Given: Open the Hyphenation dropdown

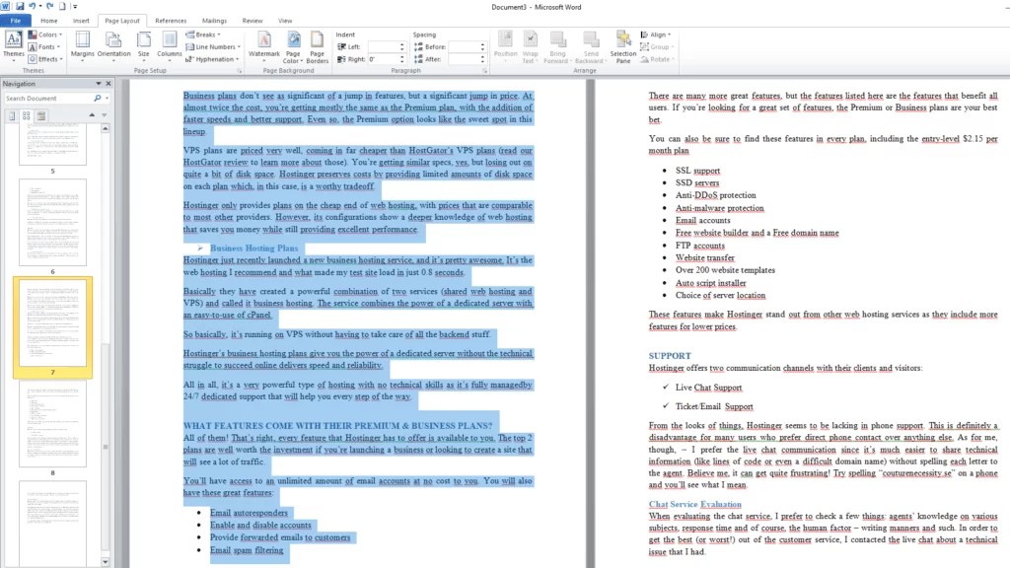Looking at the screenshot, I should [211, 59].
